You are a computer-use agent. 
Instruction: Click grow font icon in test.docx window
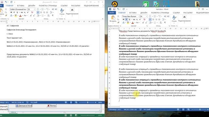pyautogui.click(x=143, y=23)
